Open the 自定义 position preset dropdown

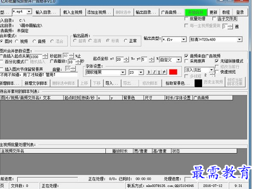(x=179, y=60)
